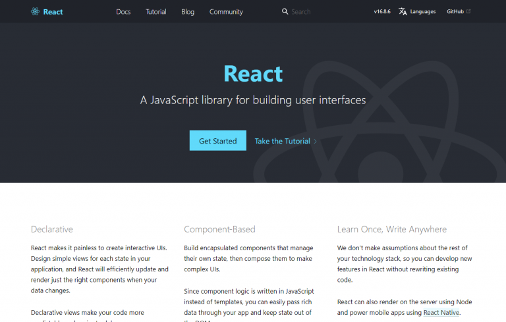Click the large React hero title
Screen dimensions: 506x322
click(x=253, y=74)
